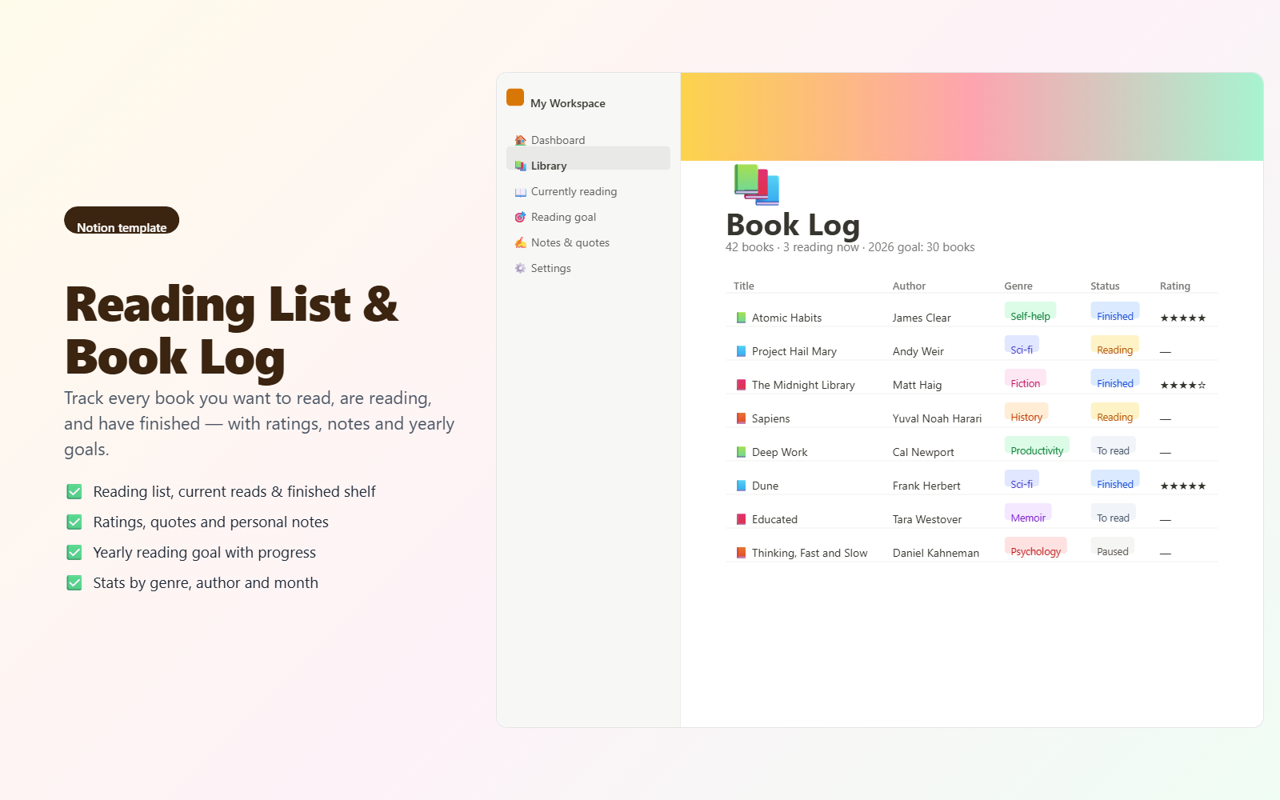Click the Dashboard house icon

[x=520, y=140]
